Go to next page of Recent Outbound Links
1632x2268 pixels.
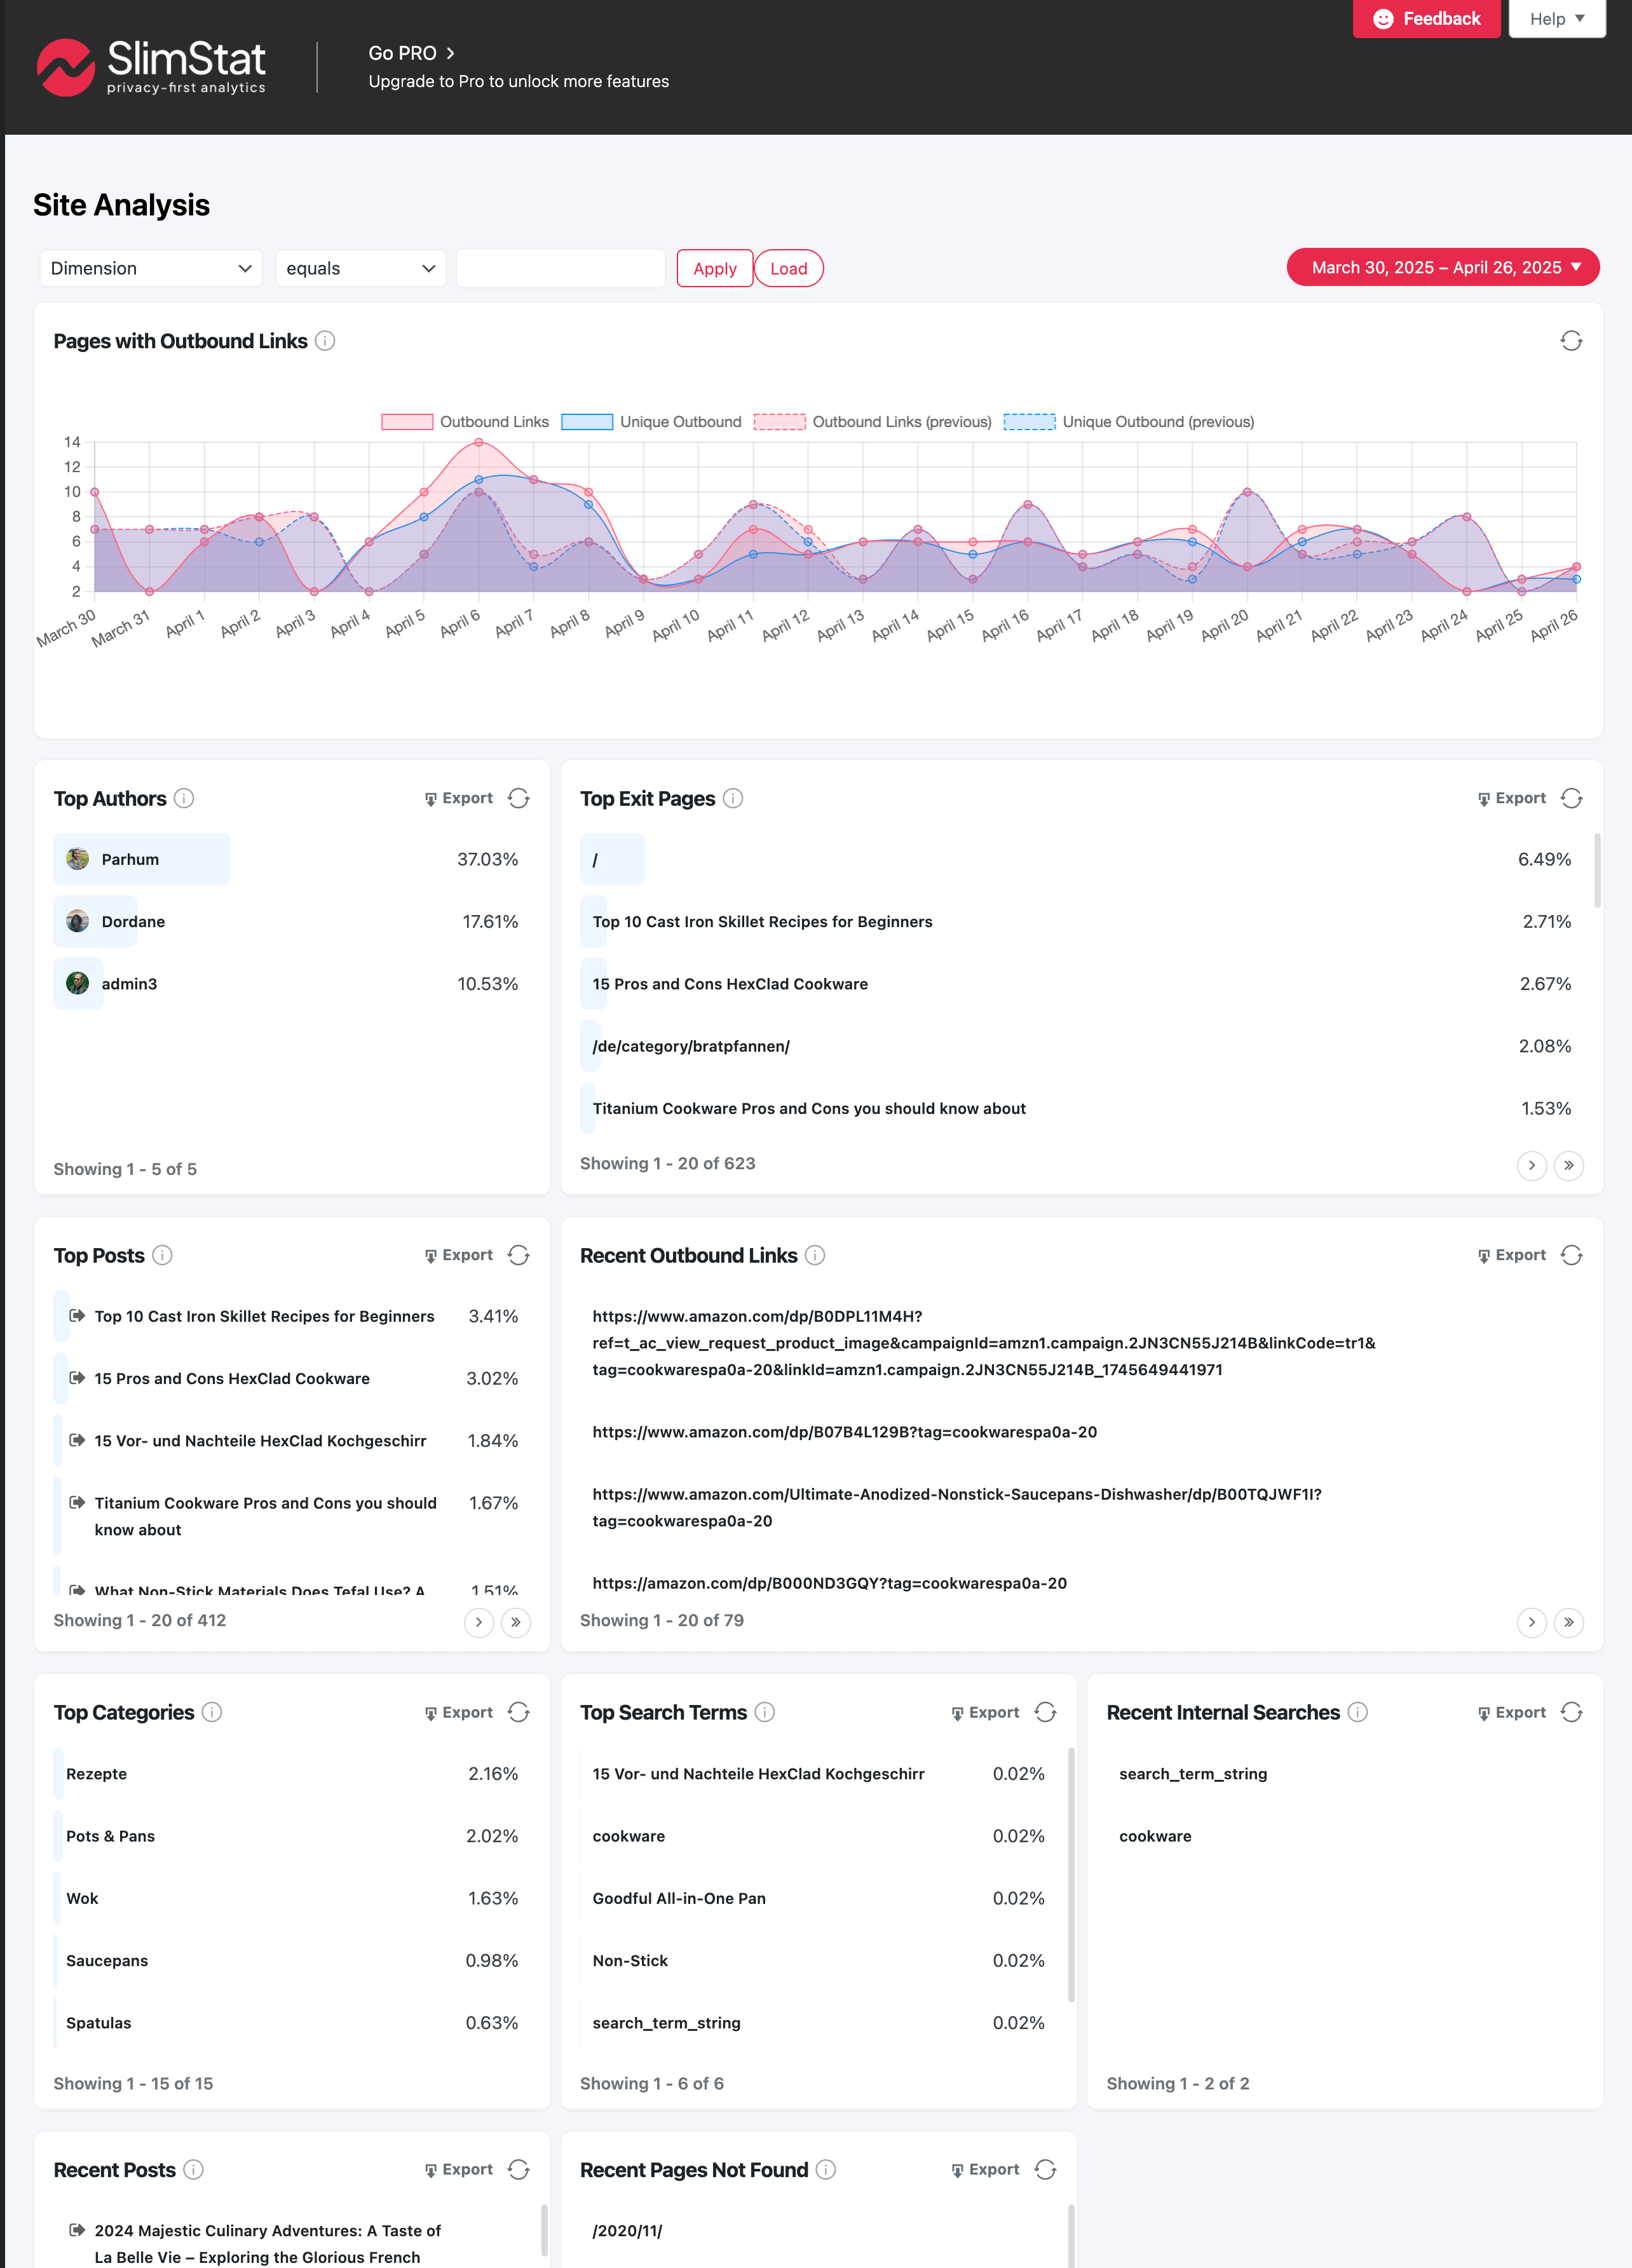pyautogui.click(x=1531, y=1622)
